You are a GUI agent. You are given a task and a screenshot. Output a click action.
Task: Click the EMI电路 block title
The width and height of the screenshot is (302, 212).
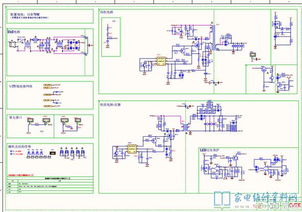pos(14,32)
